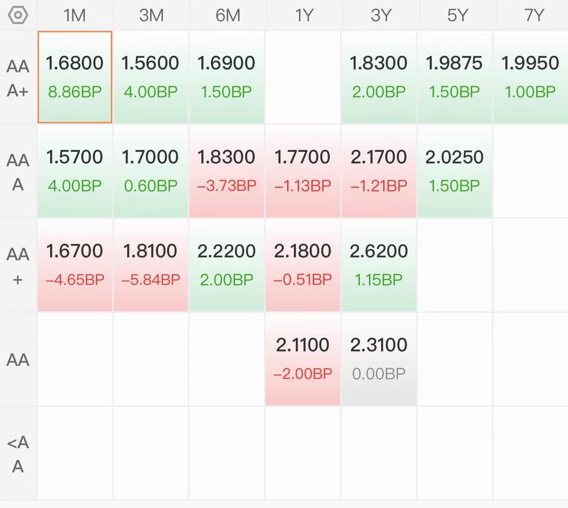Open the hexagon settings icon
The image size is (568, 508).
pos(18,15)
